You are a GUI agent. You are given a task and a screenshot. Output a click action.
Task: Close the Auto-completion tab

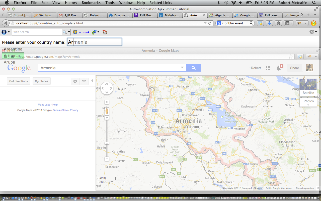point(204,15)
